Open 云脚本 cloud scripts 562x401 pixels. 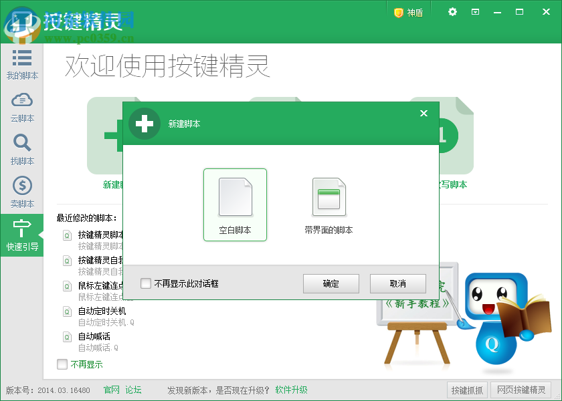click(22, 108)
